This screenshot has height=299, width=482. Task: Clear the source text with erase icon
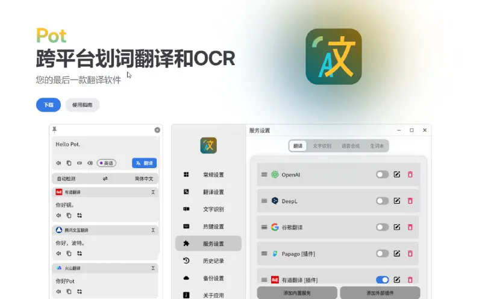click(90, 163)
